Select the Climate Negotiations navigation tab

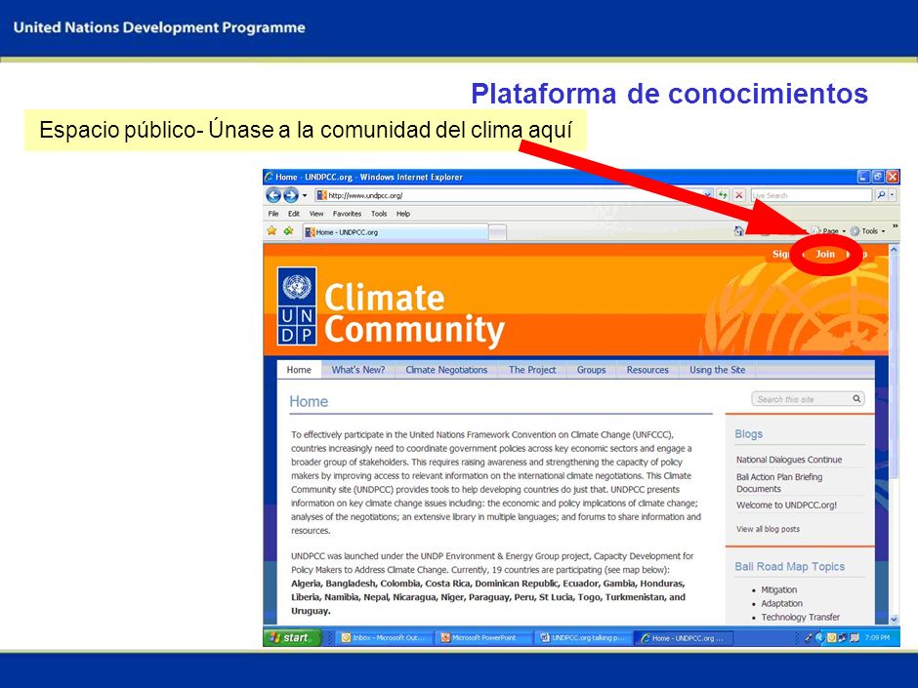tap(446, 370)
